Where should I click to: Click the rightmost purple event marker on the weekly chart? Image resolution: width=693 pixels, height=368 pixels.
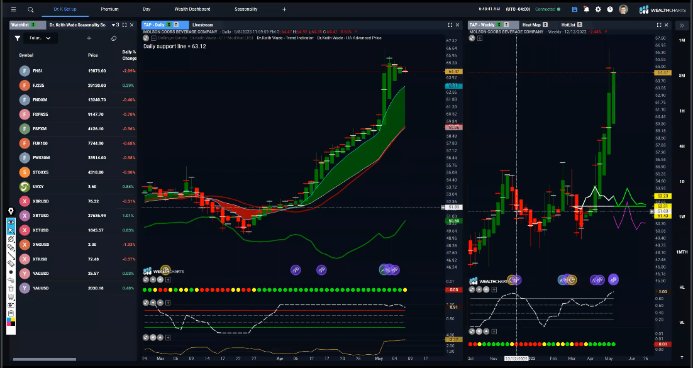pyautogui.click(x=613, y=279)
